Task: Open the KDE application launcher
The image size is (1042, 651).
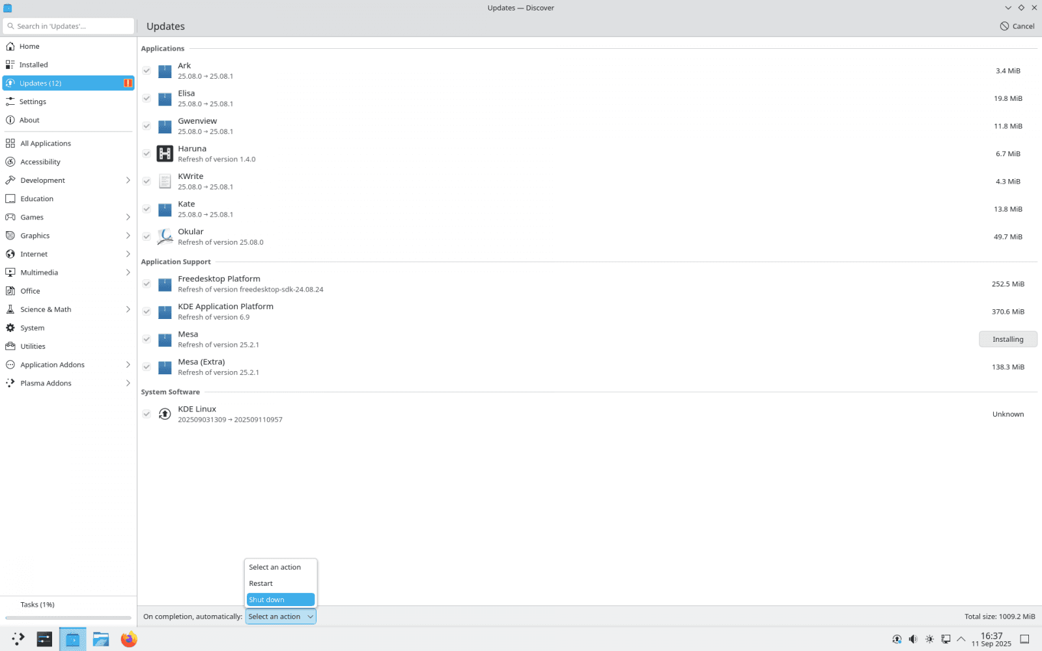Action: click(18, 639)
